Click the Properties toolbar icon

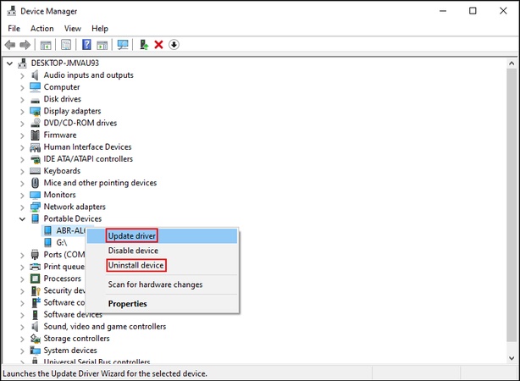click(x=65, y=45)
